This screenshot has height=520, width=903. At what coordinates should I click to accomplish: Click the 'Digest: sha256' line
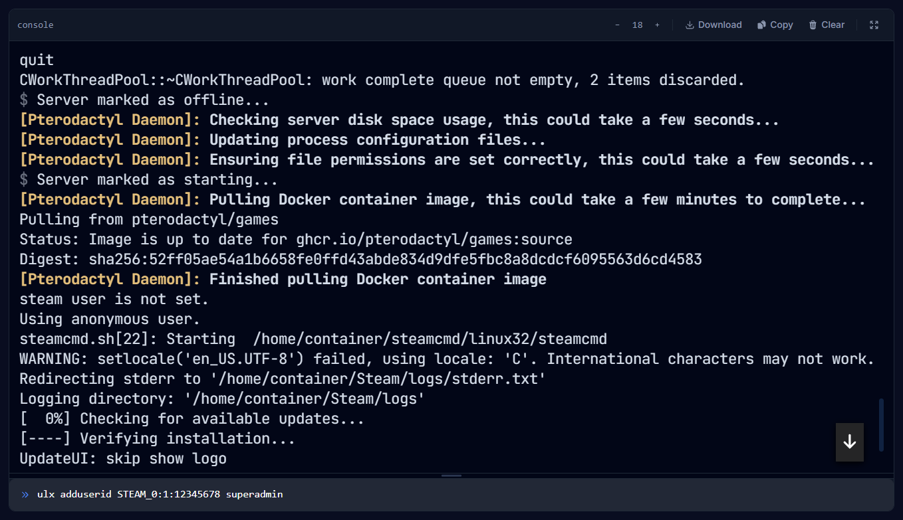click(361, 259)
